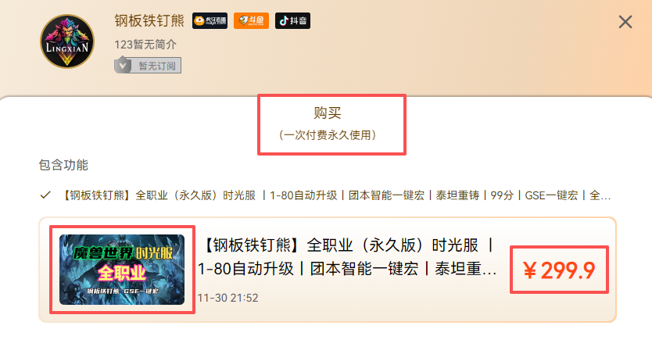Select the 299.9 price amount
Screen dimensions: 652x347
click(x=568, y=270)
